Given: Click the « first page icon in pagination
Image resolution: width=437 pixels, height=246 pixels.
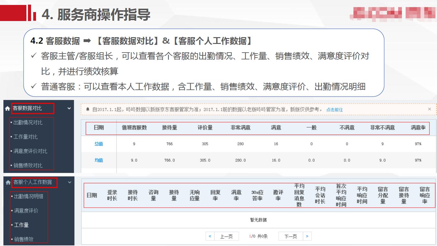Looking at the screenshot, I should [210, 236].
